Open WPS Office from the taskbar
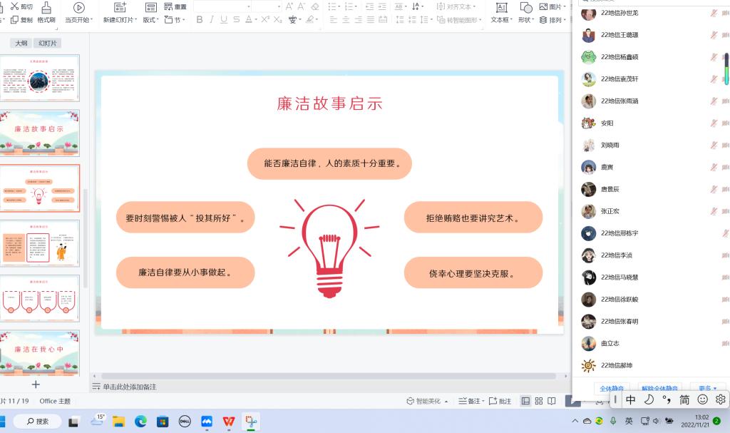Image resolution: width=730 pixels, height=433 pixels. click(229, 421)
